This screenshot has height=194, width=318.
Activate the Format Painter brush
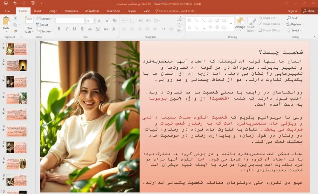click(15, 31)
